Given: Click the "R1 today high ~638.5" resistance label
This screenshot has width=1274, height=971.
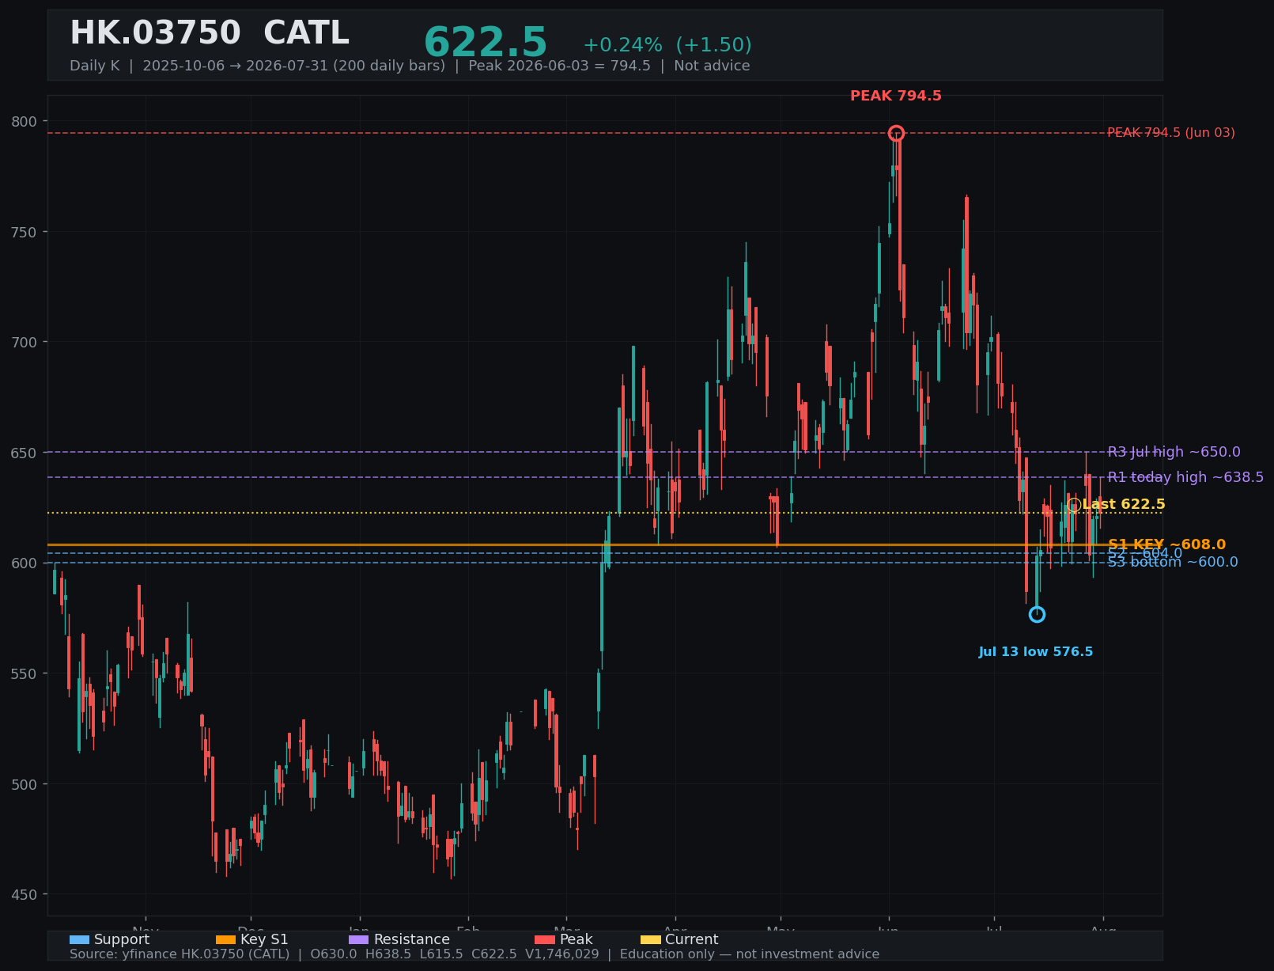Looking at the screenshot, I should [1185, 477].
